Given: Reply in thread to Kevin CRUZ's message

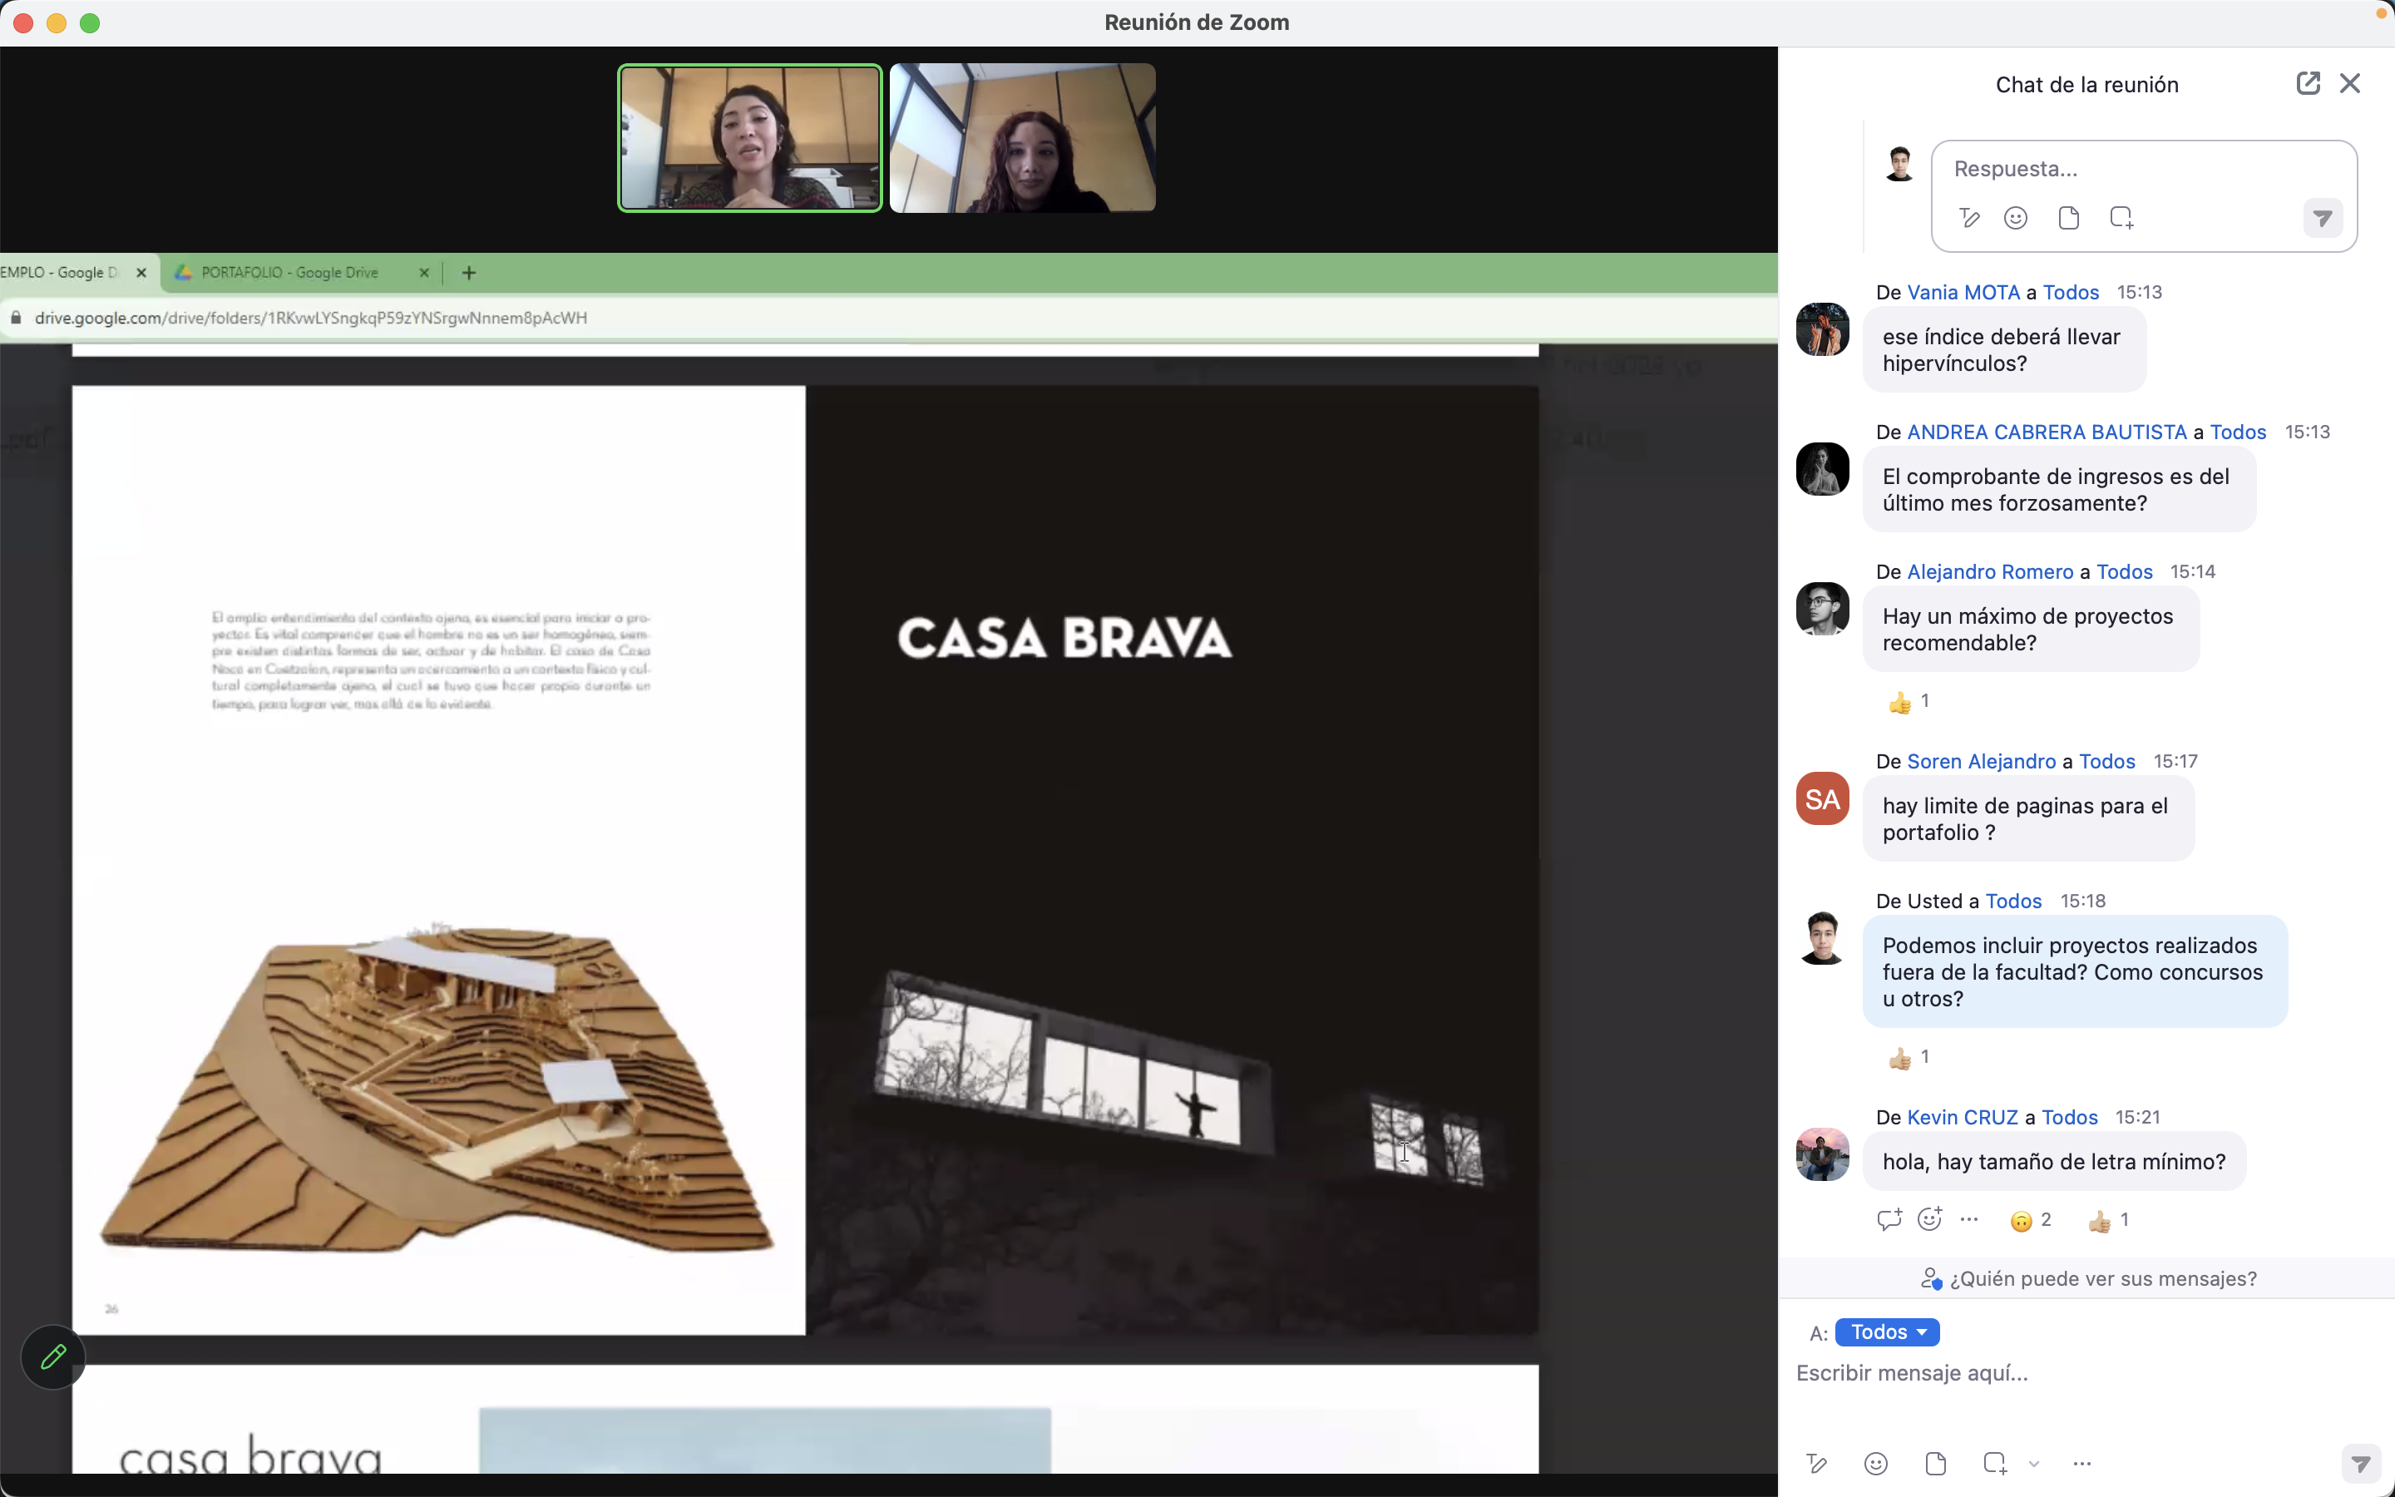Looking at the screenshot, I should coord(1889,1220).
